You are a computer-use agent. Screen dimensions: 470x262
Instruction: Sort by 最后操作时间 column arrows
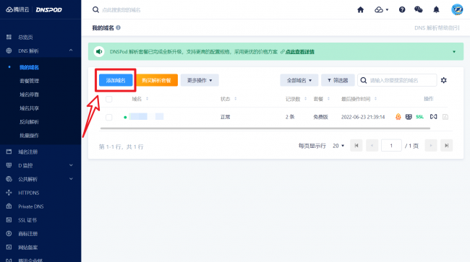click(375, 99)
